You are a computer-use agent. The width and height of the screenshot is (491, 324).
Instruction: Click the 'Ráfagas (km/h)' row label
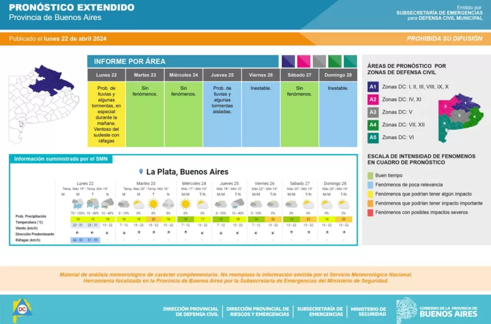tap(28, 240)
